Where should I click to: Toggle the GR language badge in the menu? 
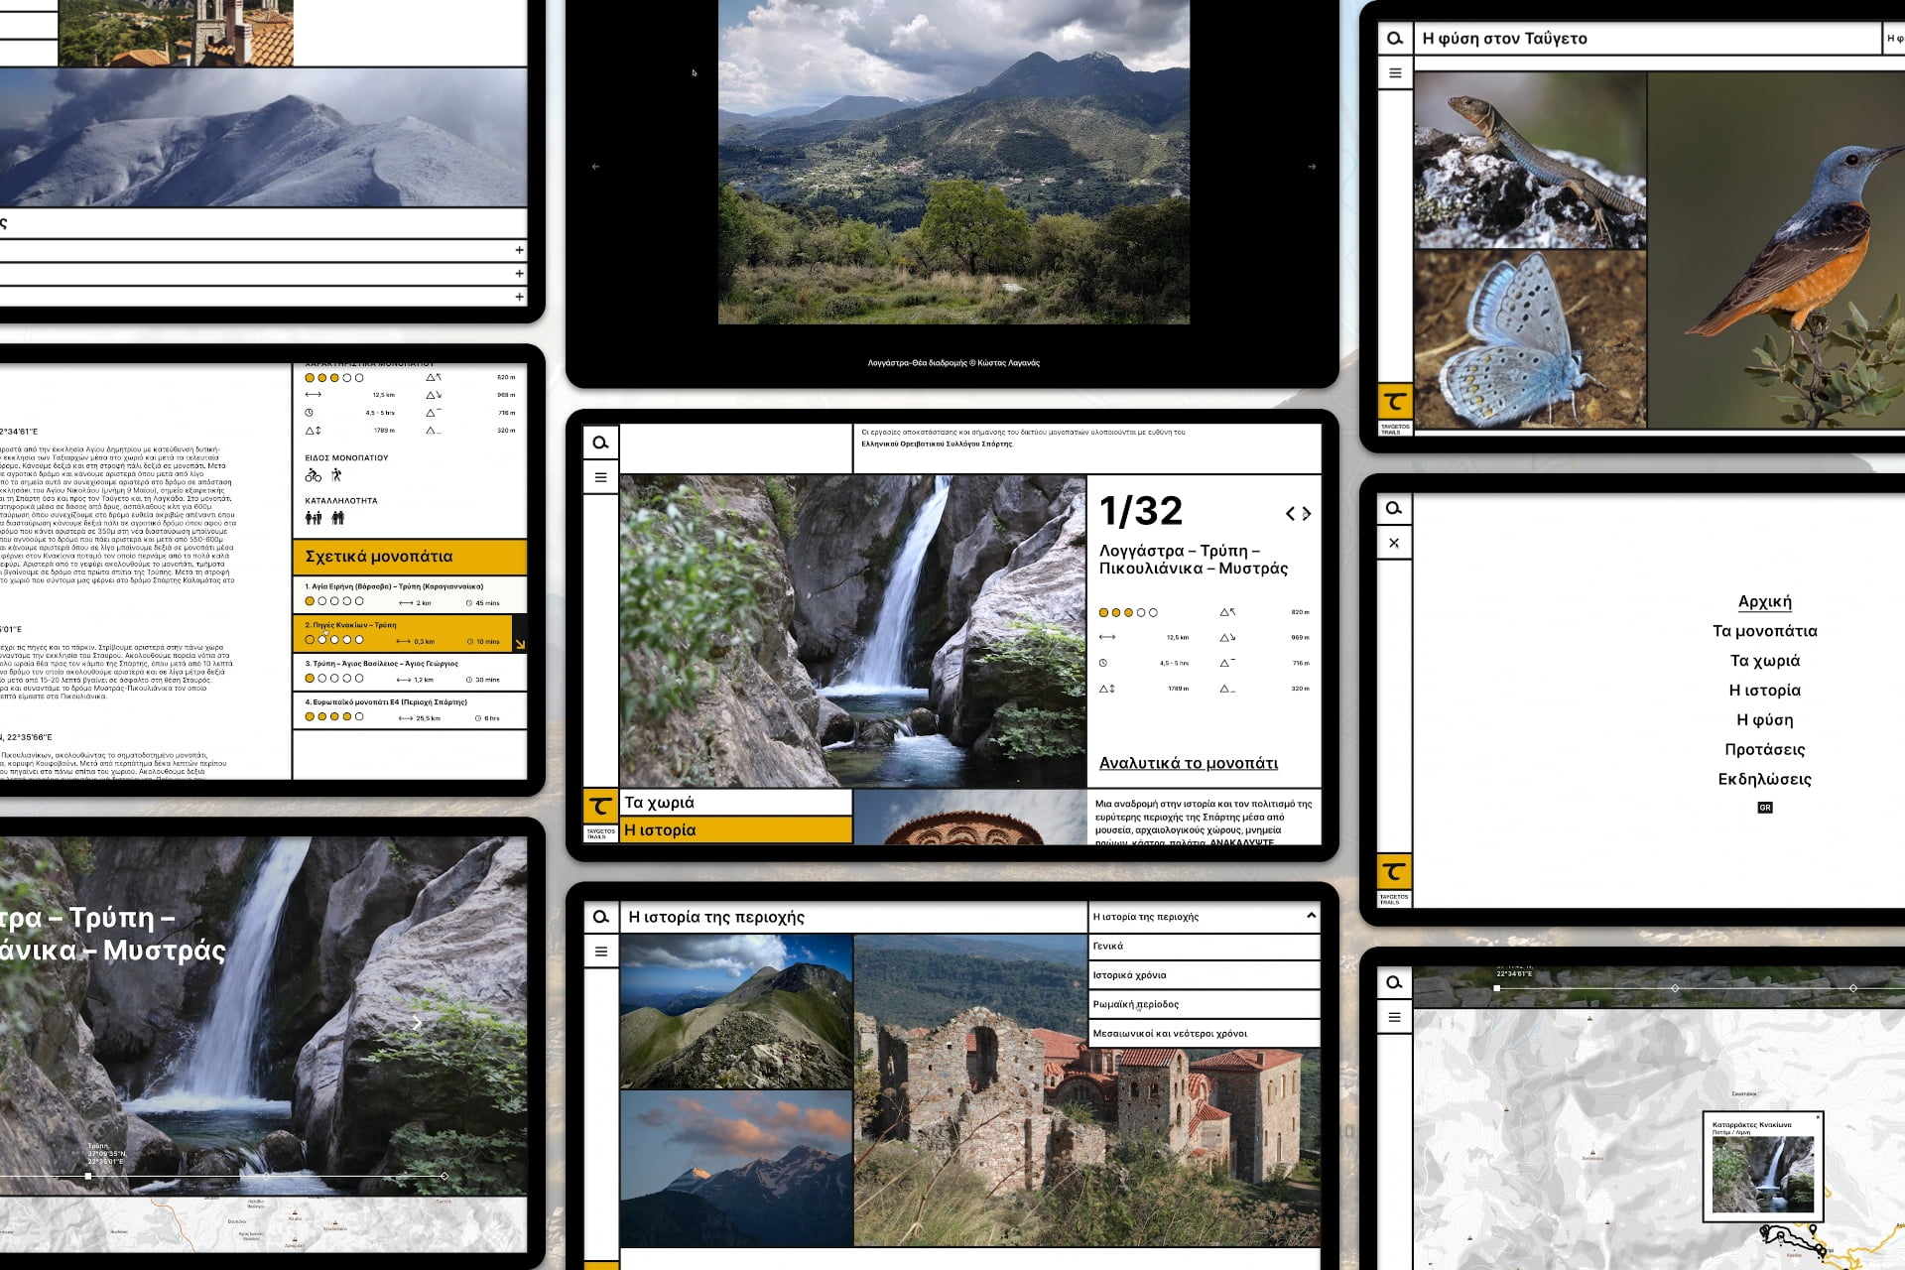1764,808
